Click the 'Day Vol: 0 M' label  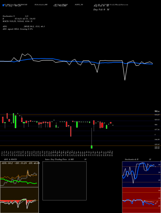coord(101,9)
